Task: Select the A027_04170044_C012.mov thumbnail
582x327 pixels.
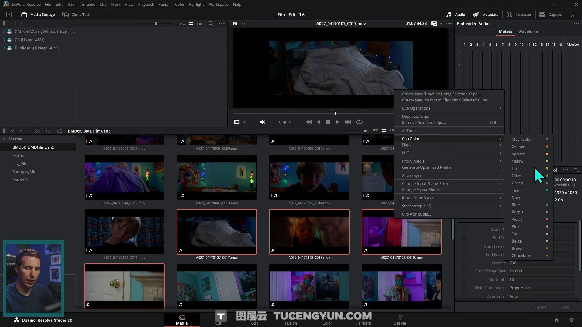Action: click(x=124, y=177)
